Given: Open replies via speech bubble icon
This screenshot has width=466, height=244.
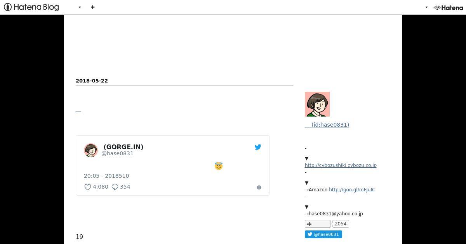Looking at the screenshot, I should point(115,187).
